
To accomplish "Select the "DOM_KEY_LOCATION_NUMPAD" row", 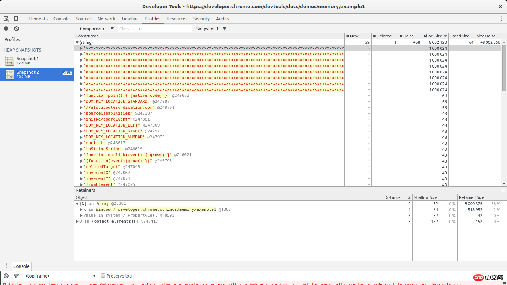I will pyautogui.click(x=288, y=137).
